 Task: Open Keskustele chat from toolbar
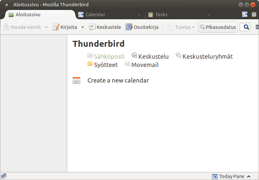(105, 27)
